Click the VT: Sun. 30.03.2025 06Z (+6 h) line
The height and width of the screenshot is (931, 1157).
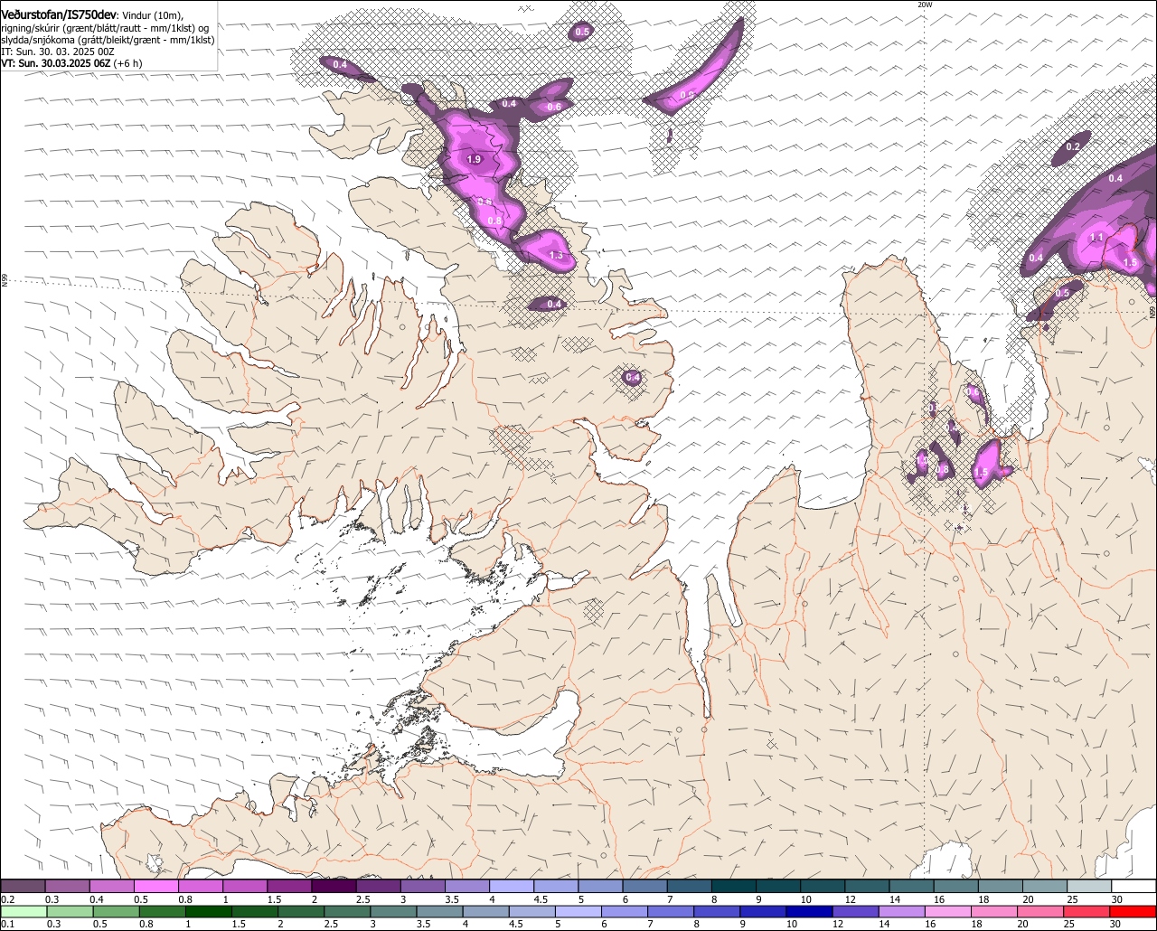(71, 63)
